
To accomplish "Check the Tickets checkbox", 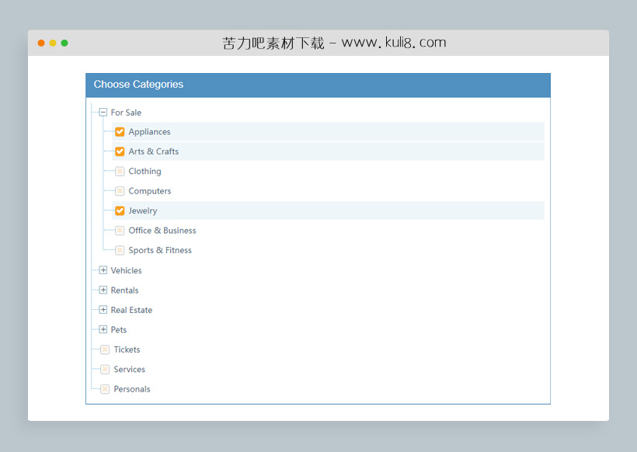I will pyautogui.click(x=105, y=349).
